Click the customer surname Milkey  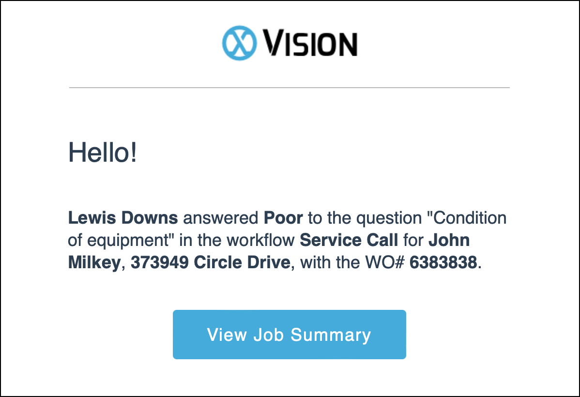click(94, 262)
